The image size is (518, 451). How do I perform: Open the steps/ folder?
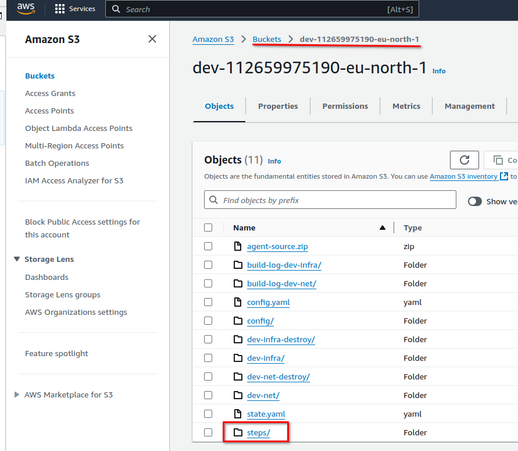point(258,432)
